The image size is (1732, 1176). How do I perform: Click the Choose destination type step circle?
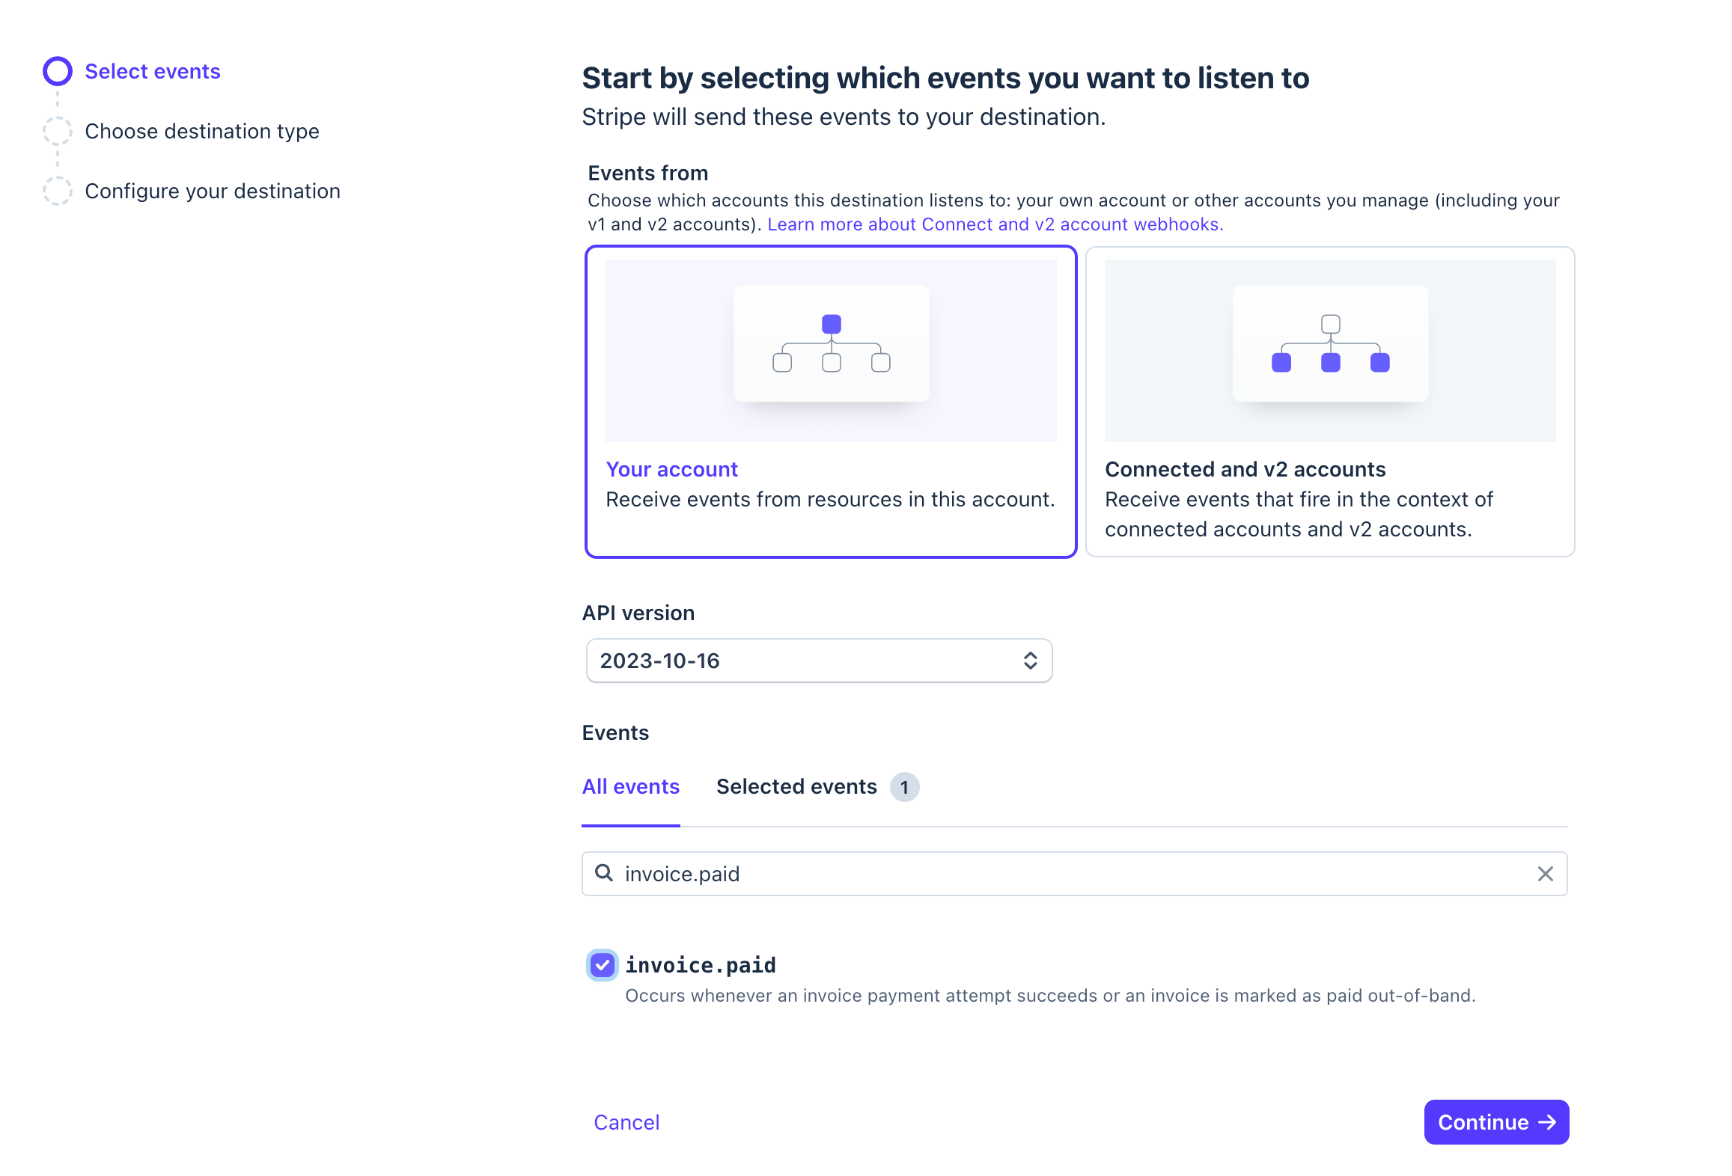pos(58,131)
